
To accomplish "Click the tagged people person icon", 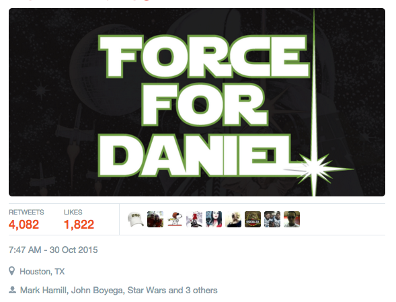I will coord(12,290).
